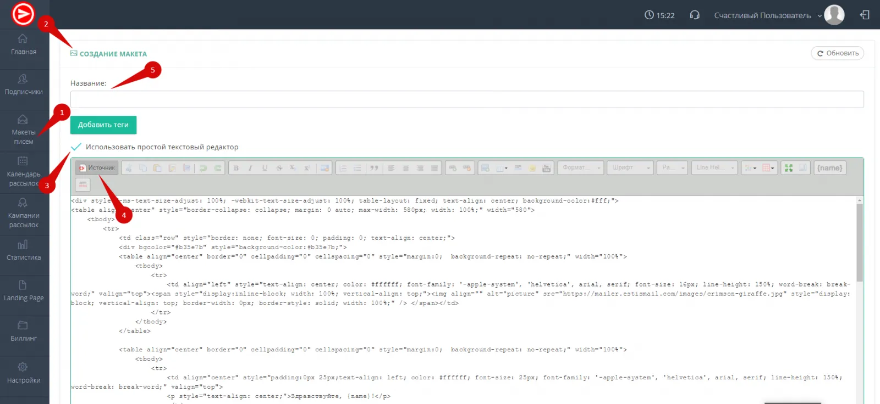
Task: Click the Источник source toggle button
Action: tap(97, 168)
